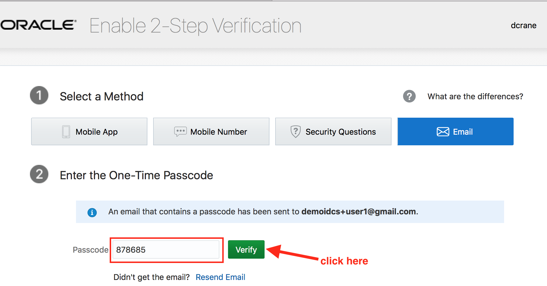547x286 pixels.
Task: Click the Enable 2-Step Verification page title
Action: 195,26
